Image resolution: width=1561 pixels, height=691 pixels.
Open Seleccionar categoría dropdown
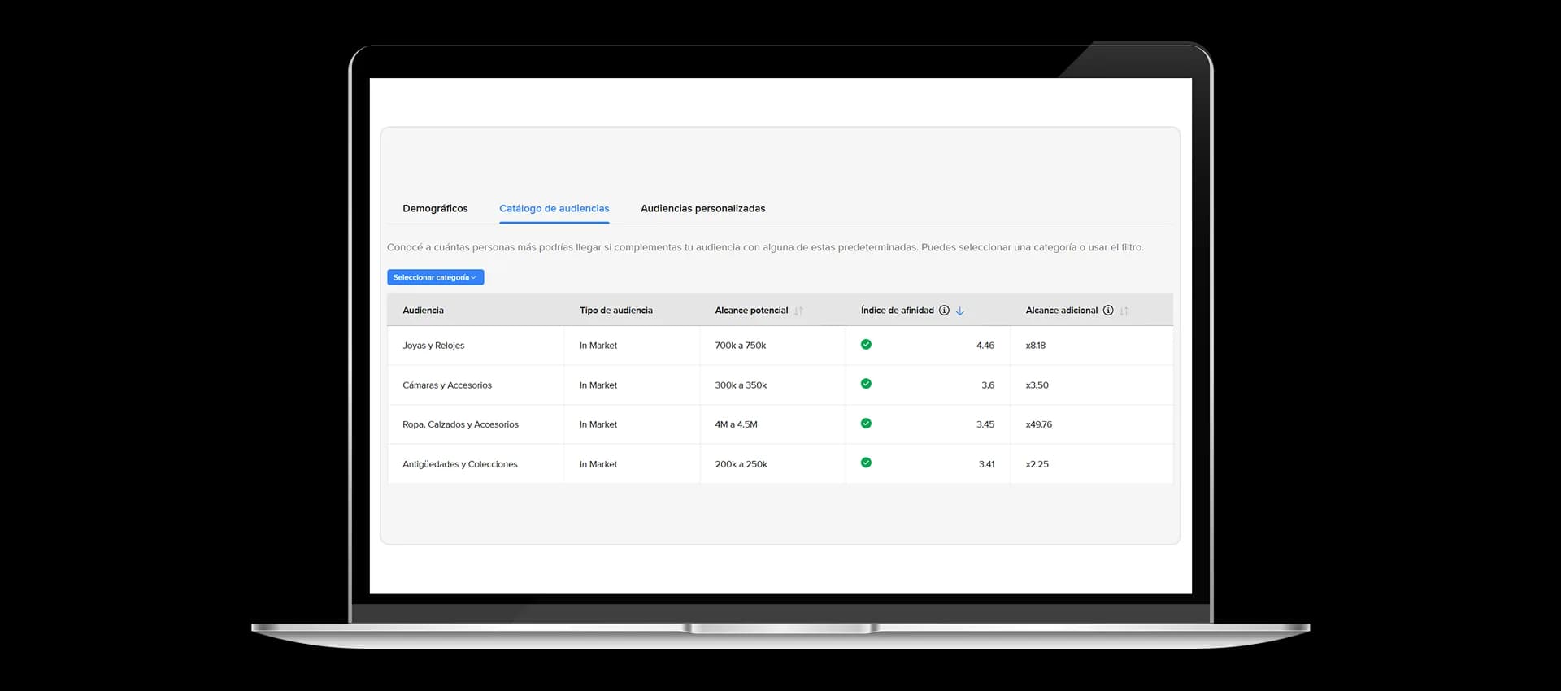435,277
